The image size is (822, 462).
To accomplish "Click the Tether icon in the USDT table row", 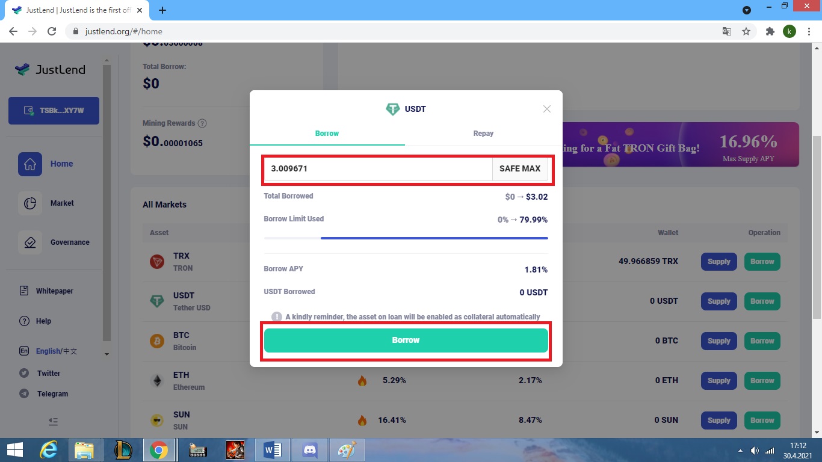I will click(157, 301).
